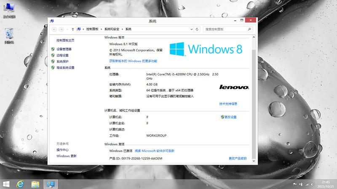337x189 pixels.
Task: Expand the chevron after 控制面板 breadcrumb
Action: coord(101,29)
